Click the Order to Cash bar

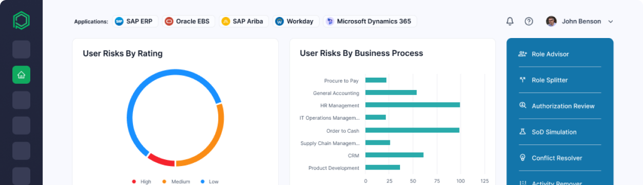click(x=412, y=130)
